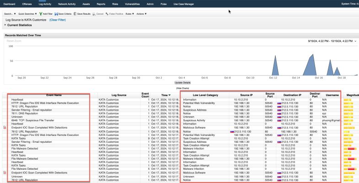Switch to the Risks tab
The width and height of the screenshot is (359, 183).
115,4
